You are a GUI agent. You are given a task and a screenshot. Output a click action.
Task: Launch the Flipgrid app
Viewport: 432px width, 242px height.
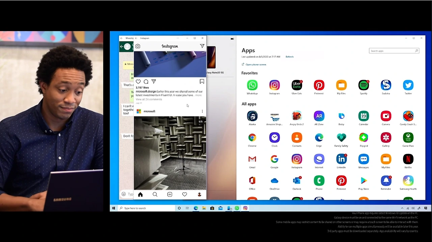coord(363,138)
